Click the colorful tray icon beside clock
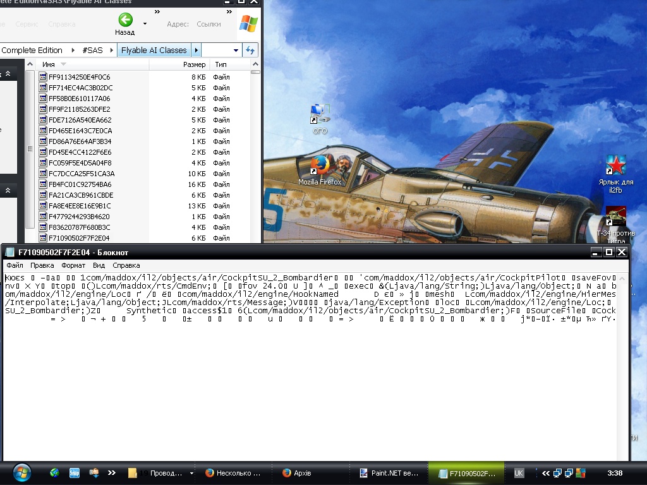 tap(581, 473)
